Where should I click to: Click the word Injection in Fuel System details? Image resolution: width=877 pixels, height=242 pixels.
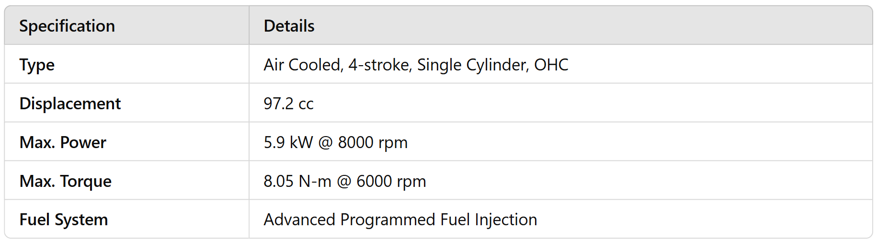[506, 219]
